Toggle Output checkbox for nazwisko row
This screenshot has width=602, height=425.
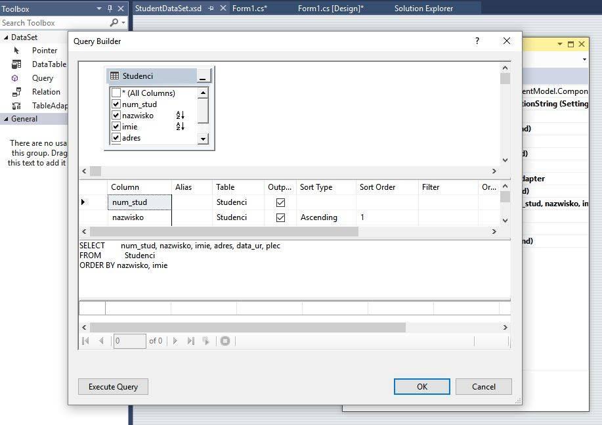pos(281,218)
